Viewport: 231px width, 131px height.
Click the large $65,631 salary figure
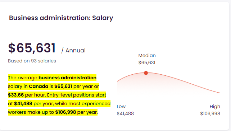coord(32,48)
